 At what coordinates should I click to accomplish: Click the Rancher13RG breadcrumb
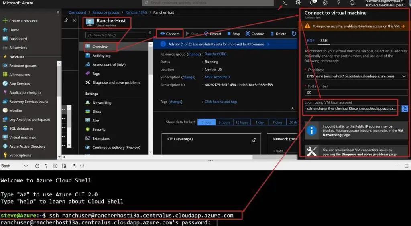click(136, 12)
